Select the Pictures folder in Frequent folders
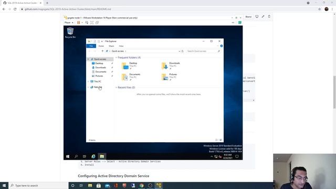This screenshot has height=189, width=336. [170, 77]
